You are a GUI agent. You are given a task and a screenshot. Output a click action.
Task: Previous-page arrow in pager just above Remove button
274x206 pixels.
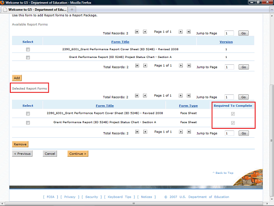[145, 132]
